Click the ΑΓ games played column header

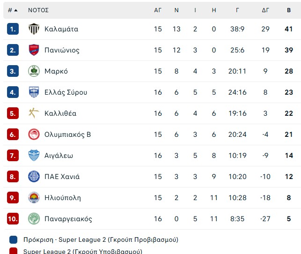click(x=158, y=10)
